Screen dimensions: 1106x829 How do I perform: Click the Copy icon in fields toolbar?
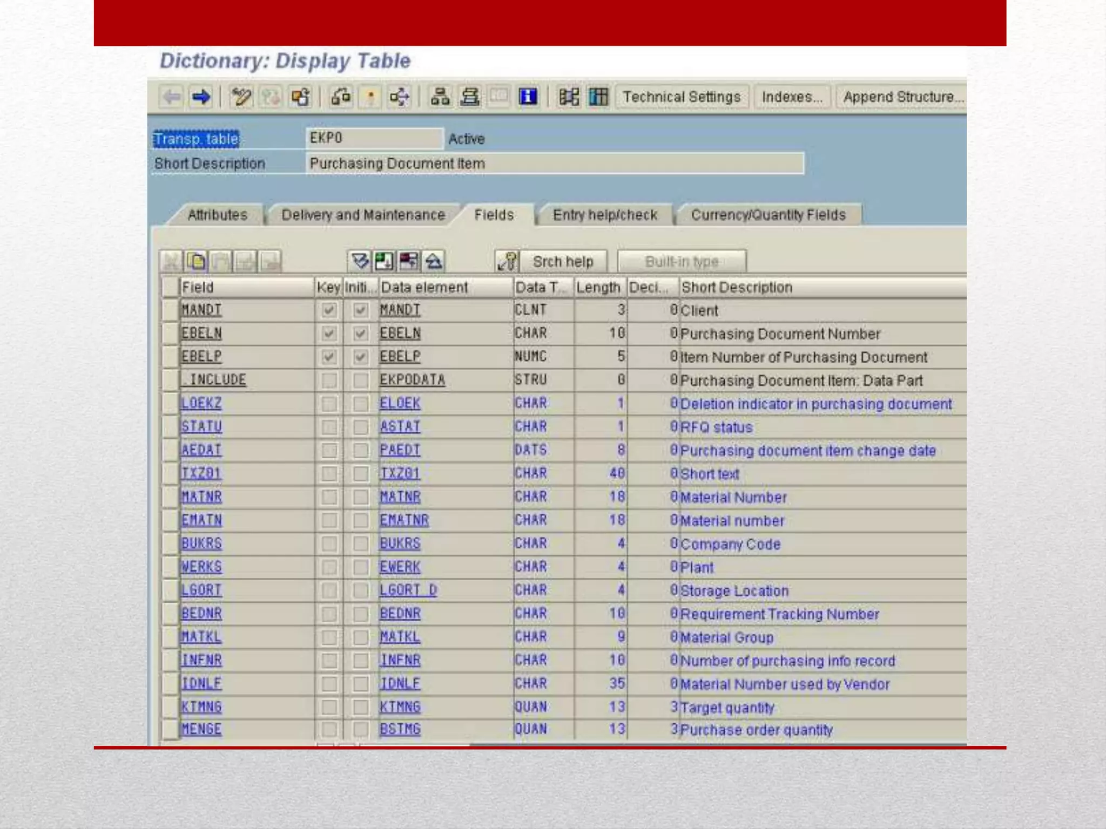(197, 262)
